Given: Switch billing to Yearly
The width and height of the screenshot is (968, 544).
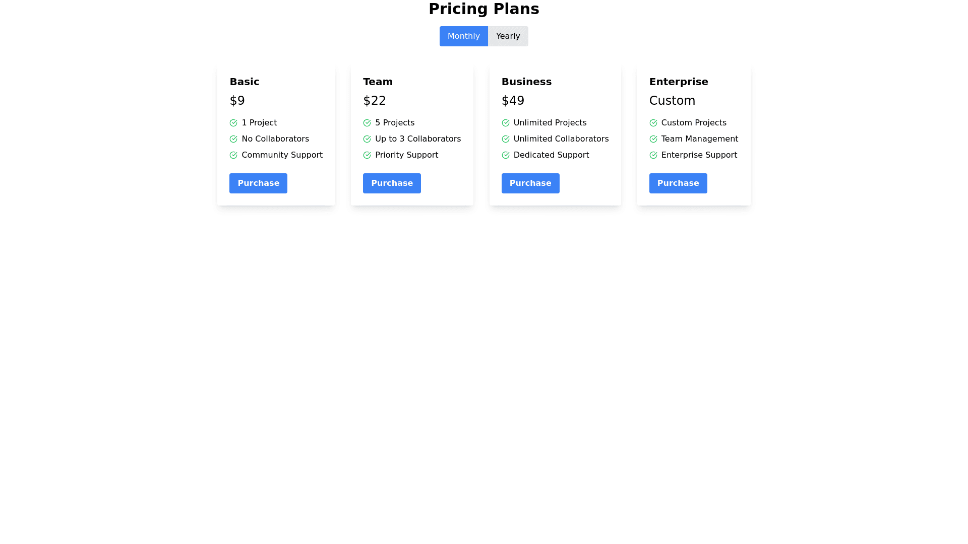Looking at the screenshot, I should [508, 36].
